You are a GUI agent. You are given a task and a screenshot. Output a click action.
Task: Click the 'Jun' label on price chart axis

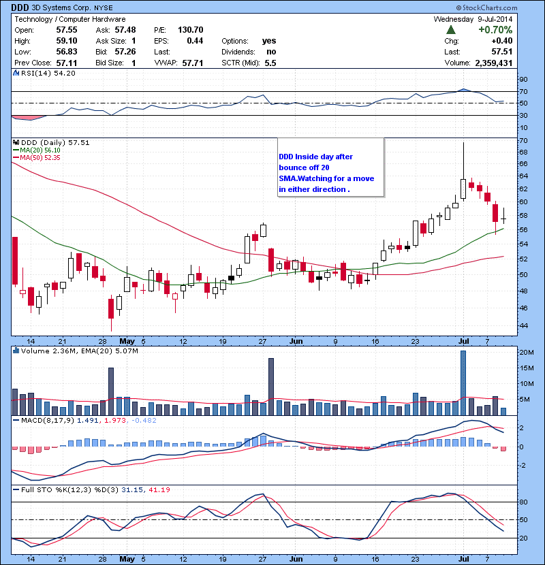pos(296,341)
